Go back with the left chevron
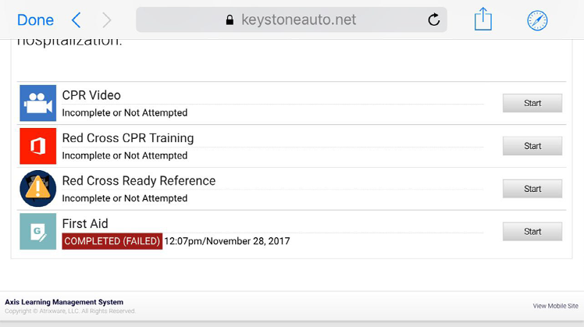Viewport: 584px width, 327px height. tap(77, 20)
